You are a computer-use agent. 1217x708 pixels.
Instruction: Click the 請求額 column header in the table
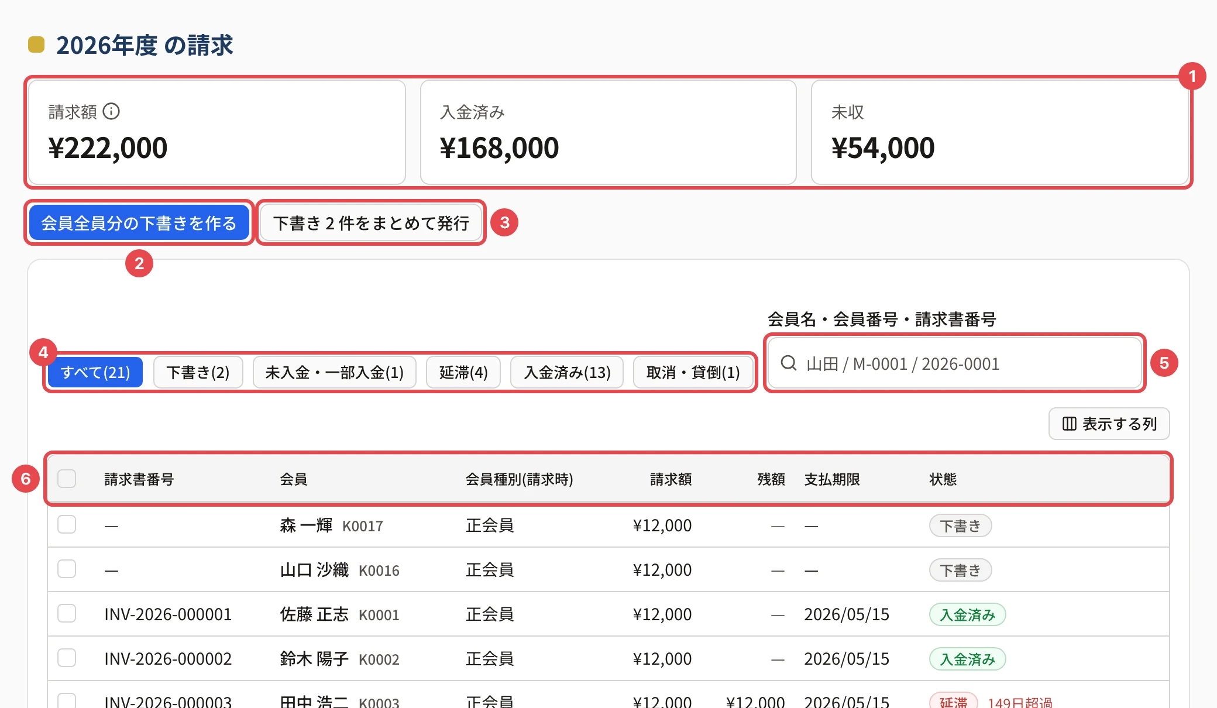671,479
